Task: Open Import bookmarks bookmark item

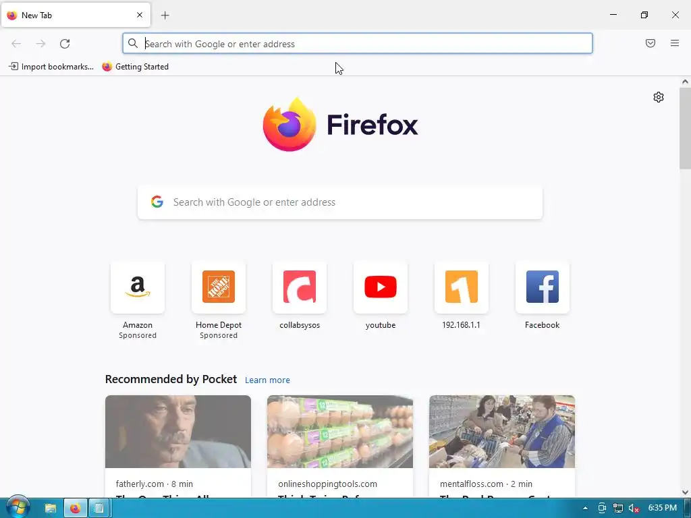Action: [x=51, y=67]
